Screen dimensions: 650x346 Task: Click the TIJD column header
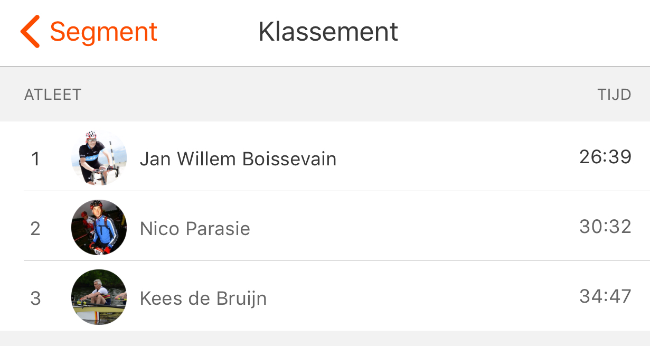[614, 95]
